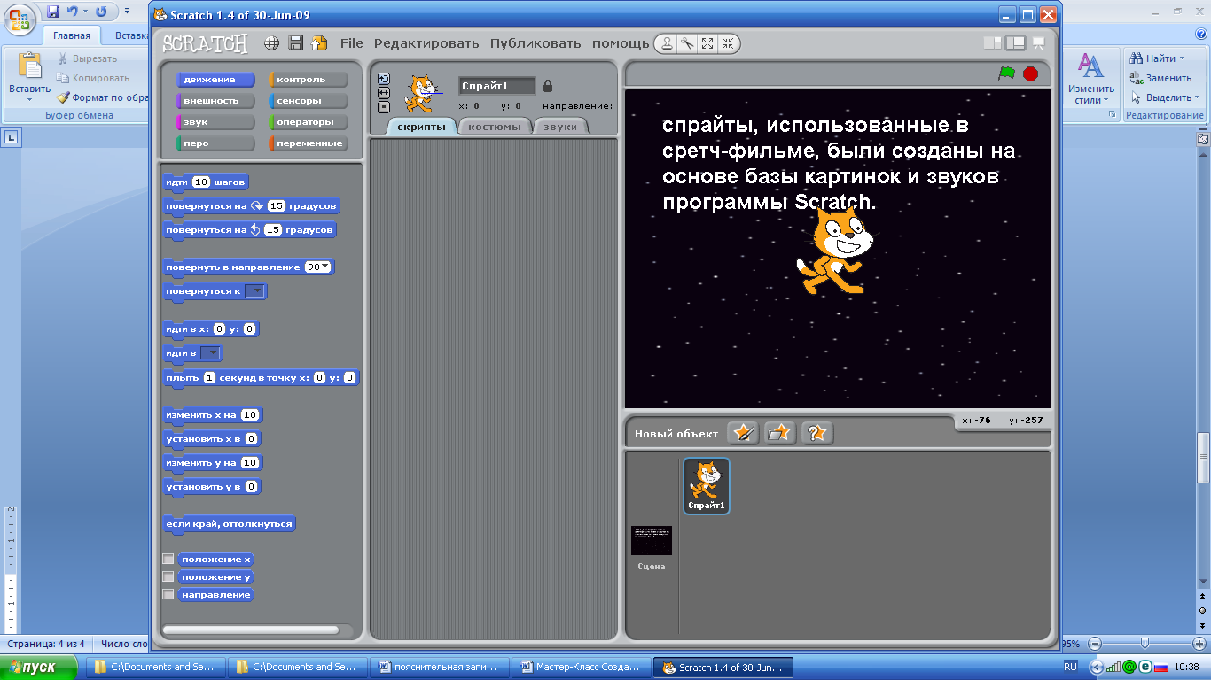
Task: Customize Word quick access toolbar dropdown
Action: [126, 12]
